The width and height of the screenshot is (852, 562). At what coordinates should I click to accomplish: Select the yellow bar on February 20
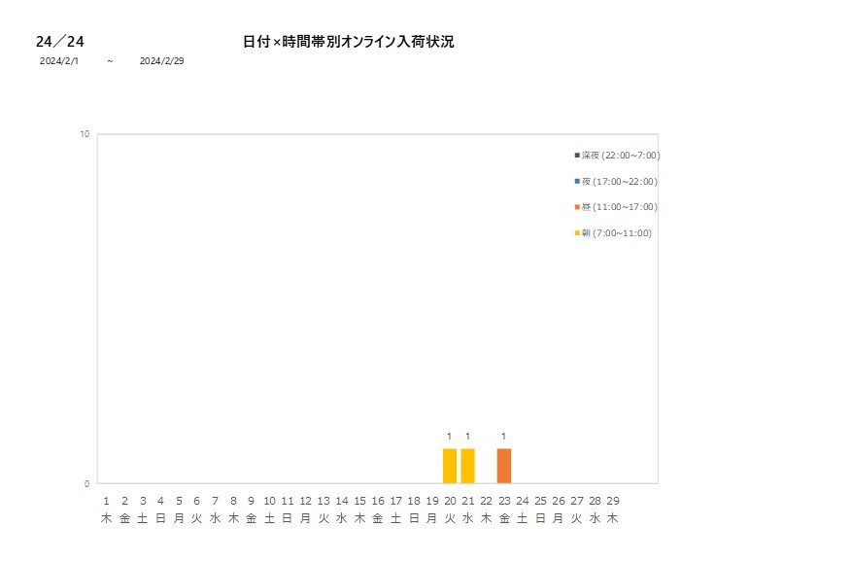[449, 465]
